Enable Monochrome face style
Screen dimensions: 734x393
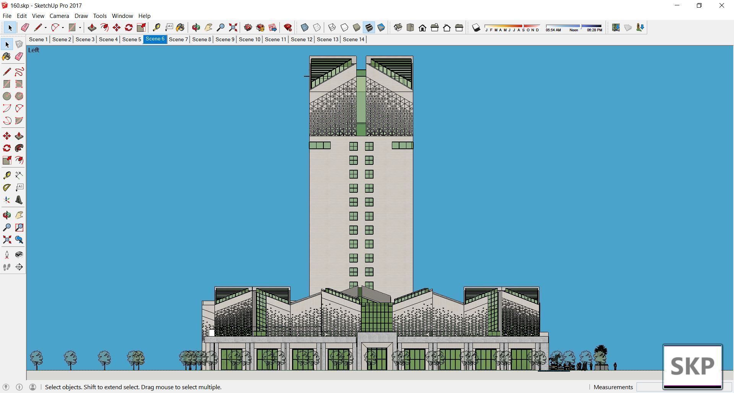(381, 27)
